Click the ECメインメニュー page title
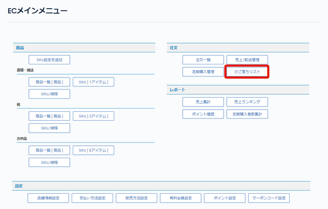Image resolution: width=328 pixels, height=209 pixels. [x=38, y=11]
